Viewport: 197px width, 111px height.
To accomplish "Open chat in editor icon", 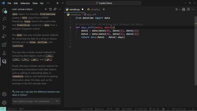I will pos(55,9).
